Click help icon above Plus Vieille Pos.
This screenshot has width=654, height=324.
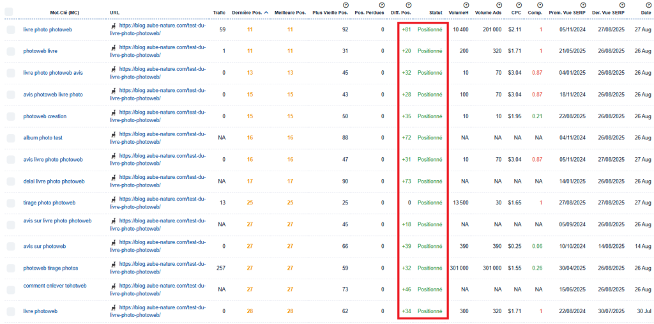coord(346,5)
